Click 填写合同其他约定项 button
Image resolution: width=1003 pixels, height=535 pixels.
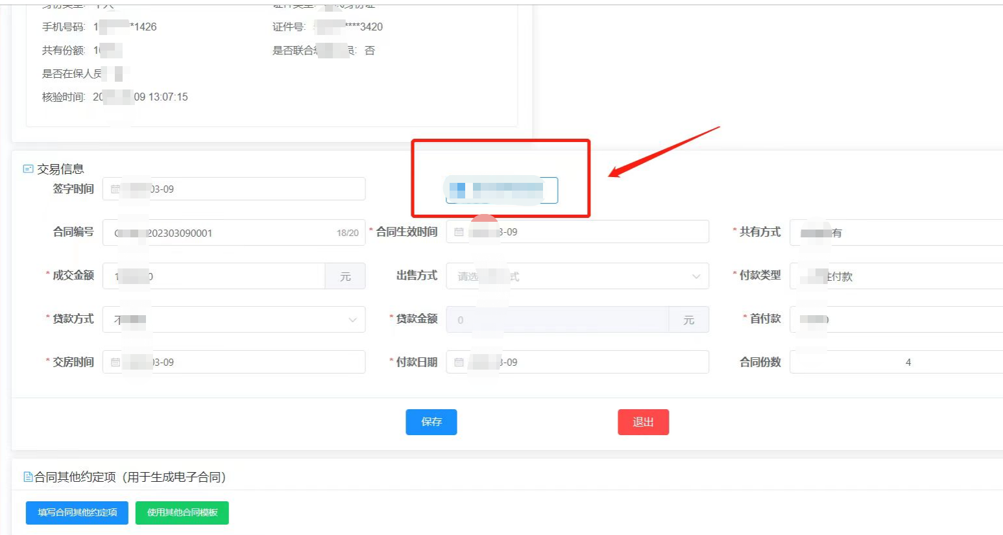(x=77, y=513)
